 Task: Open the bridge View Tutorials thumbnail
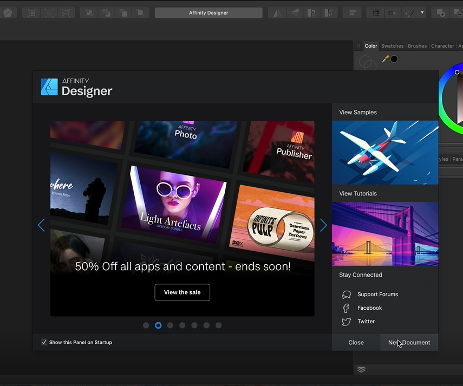[385, 234]
